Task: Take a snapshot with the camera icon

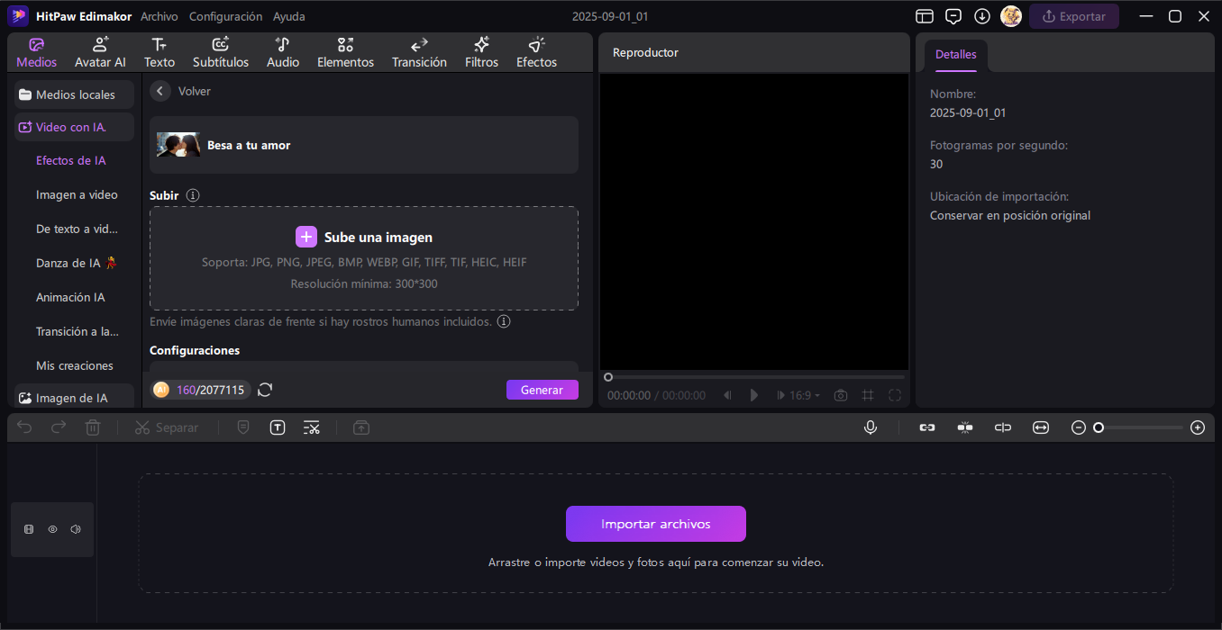Action: pos(841,395)
